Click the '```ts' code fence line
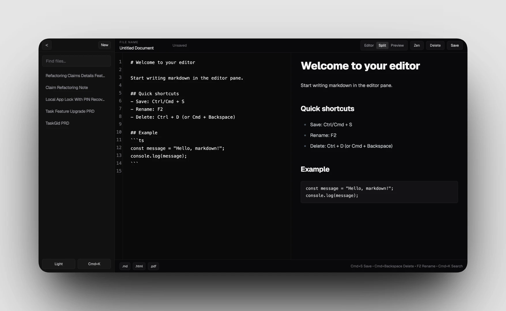Screen dimensions: 506x311 [x=137, y=140]
